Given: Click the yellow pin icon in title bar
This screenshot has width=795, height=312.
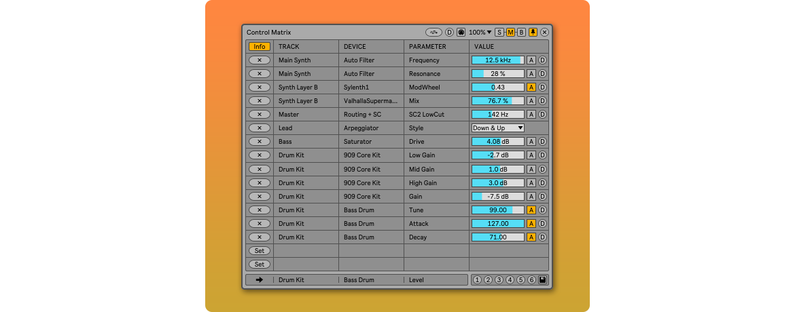Looking at the screenshot, I should [x=533, y=32].
